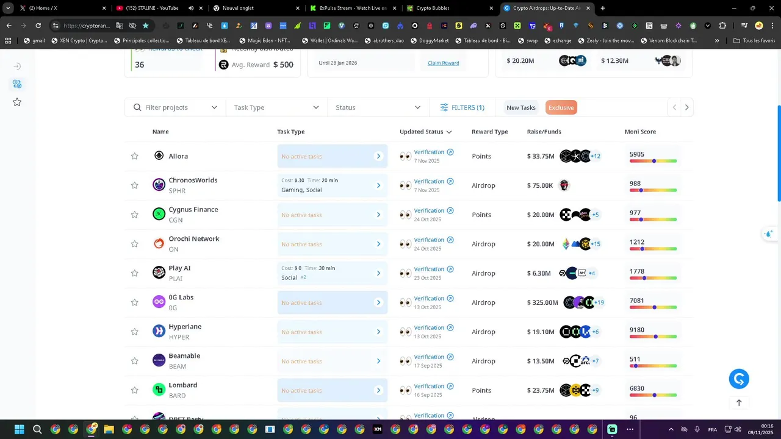Screen dimensions: 781x439
Task: Click the browser address bar
Action: click(x=87, y=26)
